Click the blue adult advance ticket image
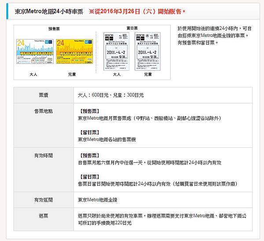 35,51
